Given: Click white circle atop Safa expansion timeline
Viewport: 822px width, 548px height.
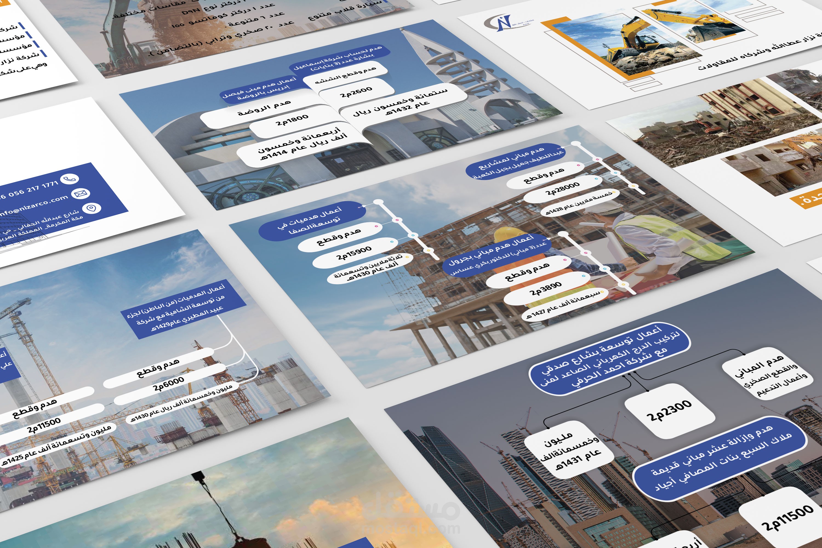Looking at the screenshot, I should [x=378, y=202].
